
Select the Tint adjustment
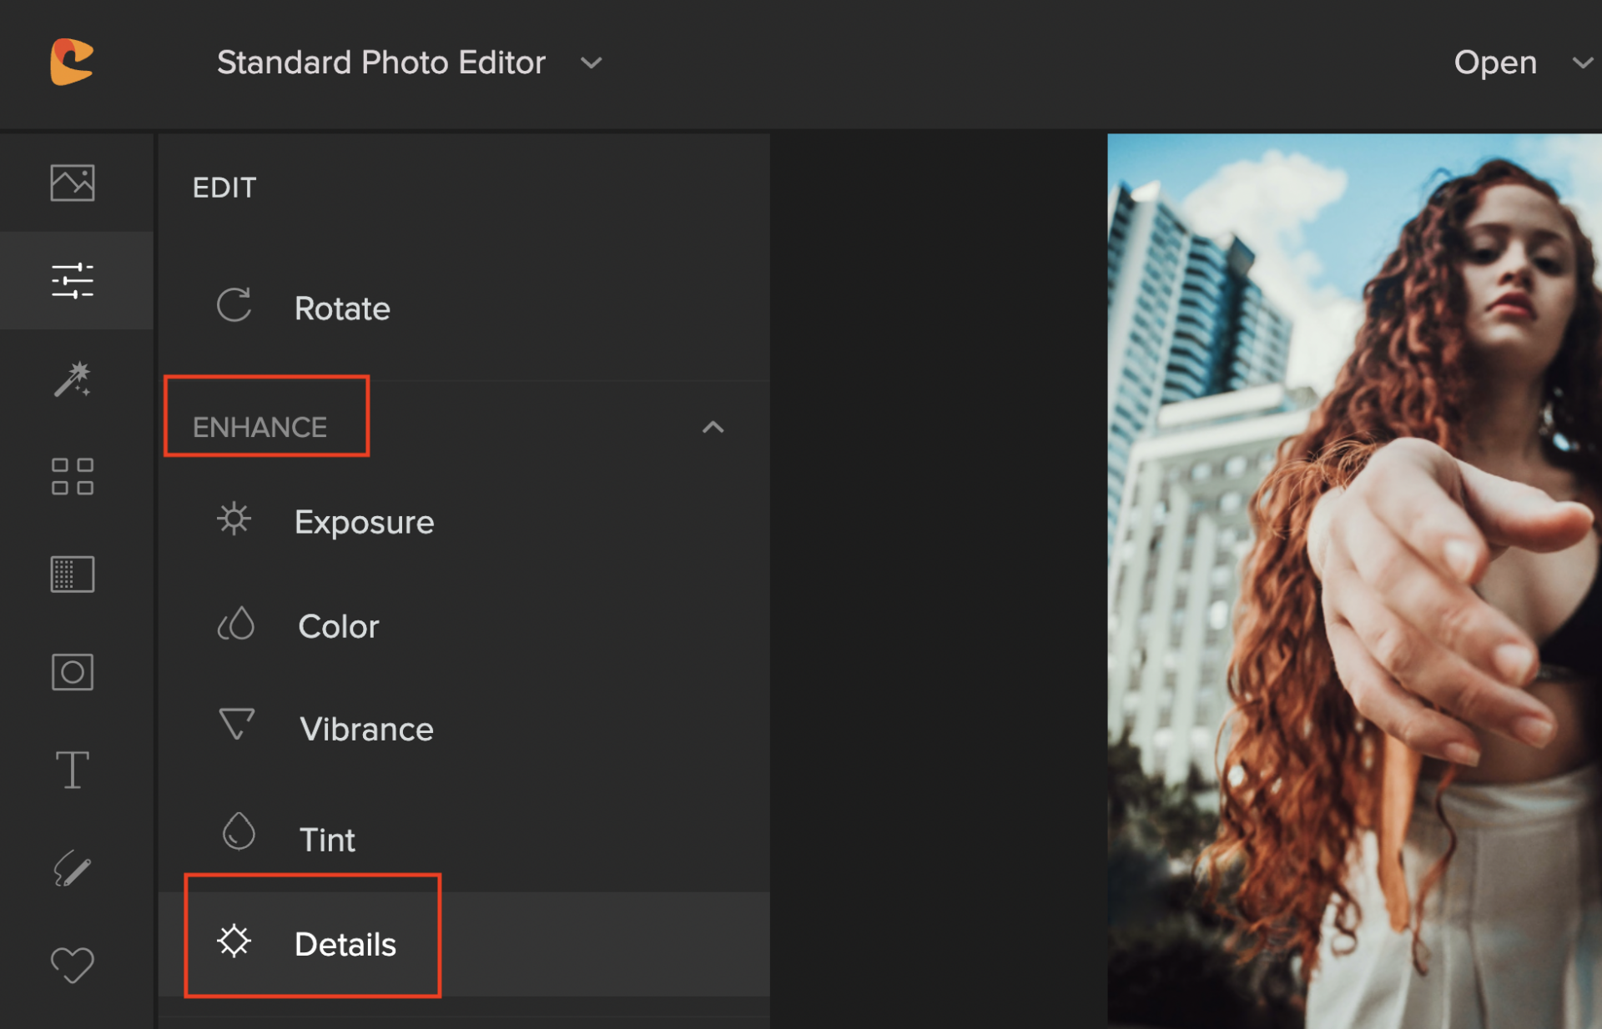pyautogui.click(x=327, y=840)
